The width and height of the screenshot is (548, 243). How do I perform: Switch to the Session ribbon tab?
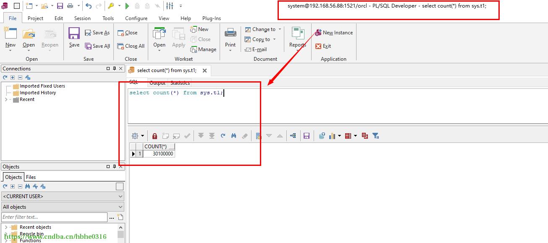82,18
